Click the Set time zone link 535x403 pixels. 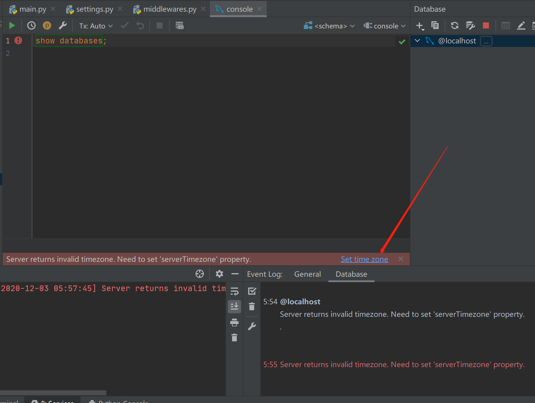coord(364,259)
